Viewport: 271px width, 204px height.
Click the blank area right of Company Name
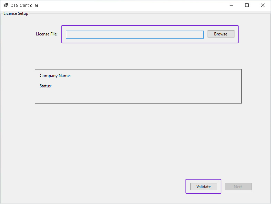pyautogui.click(x=155, y=76)
